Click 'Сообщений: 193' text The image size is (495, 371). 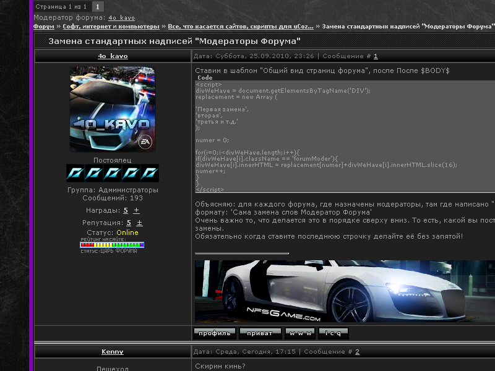point(113,198)
